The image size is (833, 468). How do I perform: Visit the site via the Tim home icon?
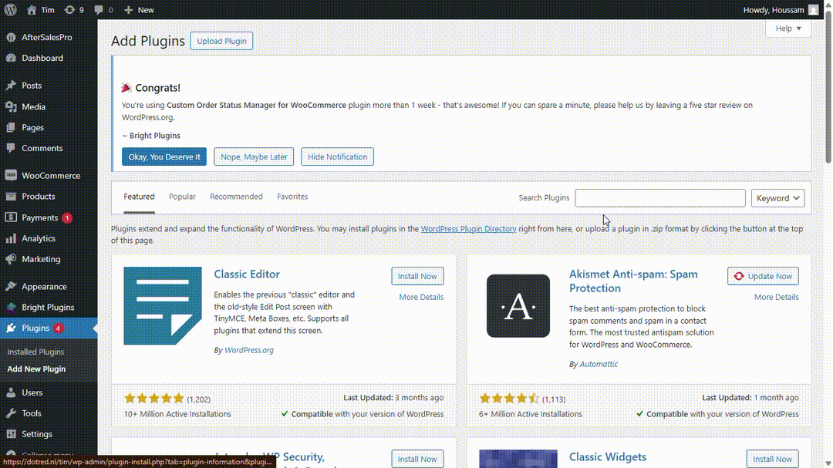pos(32,9)
